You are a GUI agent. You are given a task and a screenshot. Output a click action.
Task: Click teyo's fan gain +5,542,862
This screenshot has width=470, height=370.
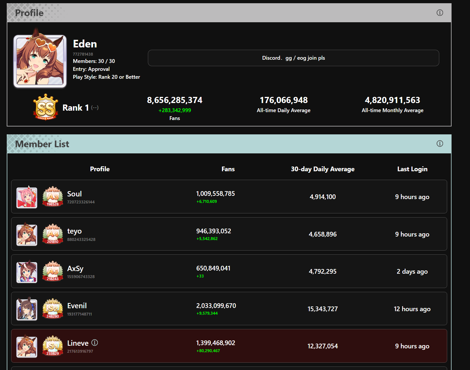tap(207, 239)
